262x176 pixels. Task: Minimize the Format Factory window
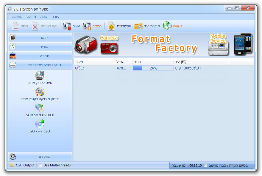229,8
